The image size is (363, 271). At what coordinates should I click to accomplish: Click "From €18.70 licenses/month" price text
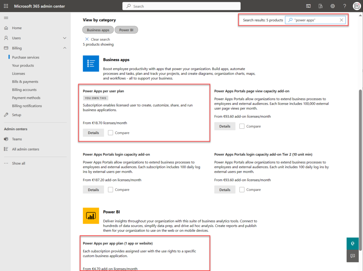coord(105,123)
